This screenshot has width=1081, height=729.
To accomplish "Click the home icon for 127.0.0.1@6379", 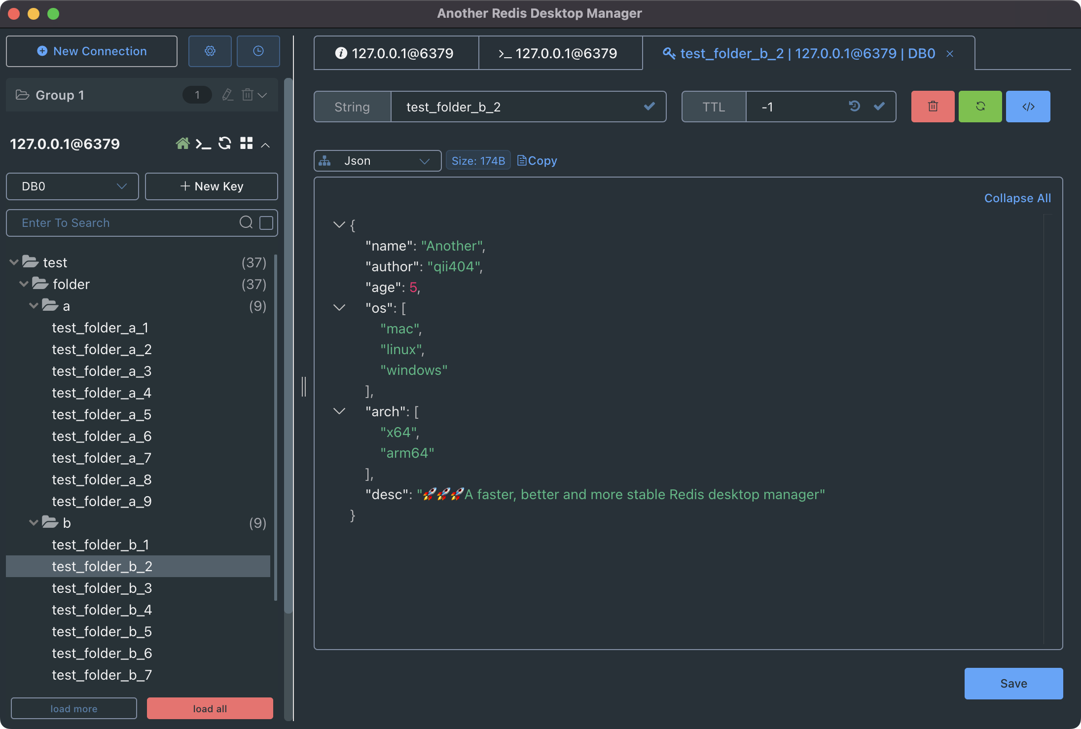I will tap(182, 144).
